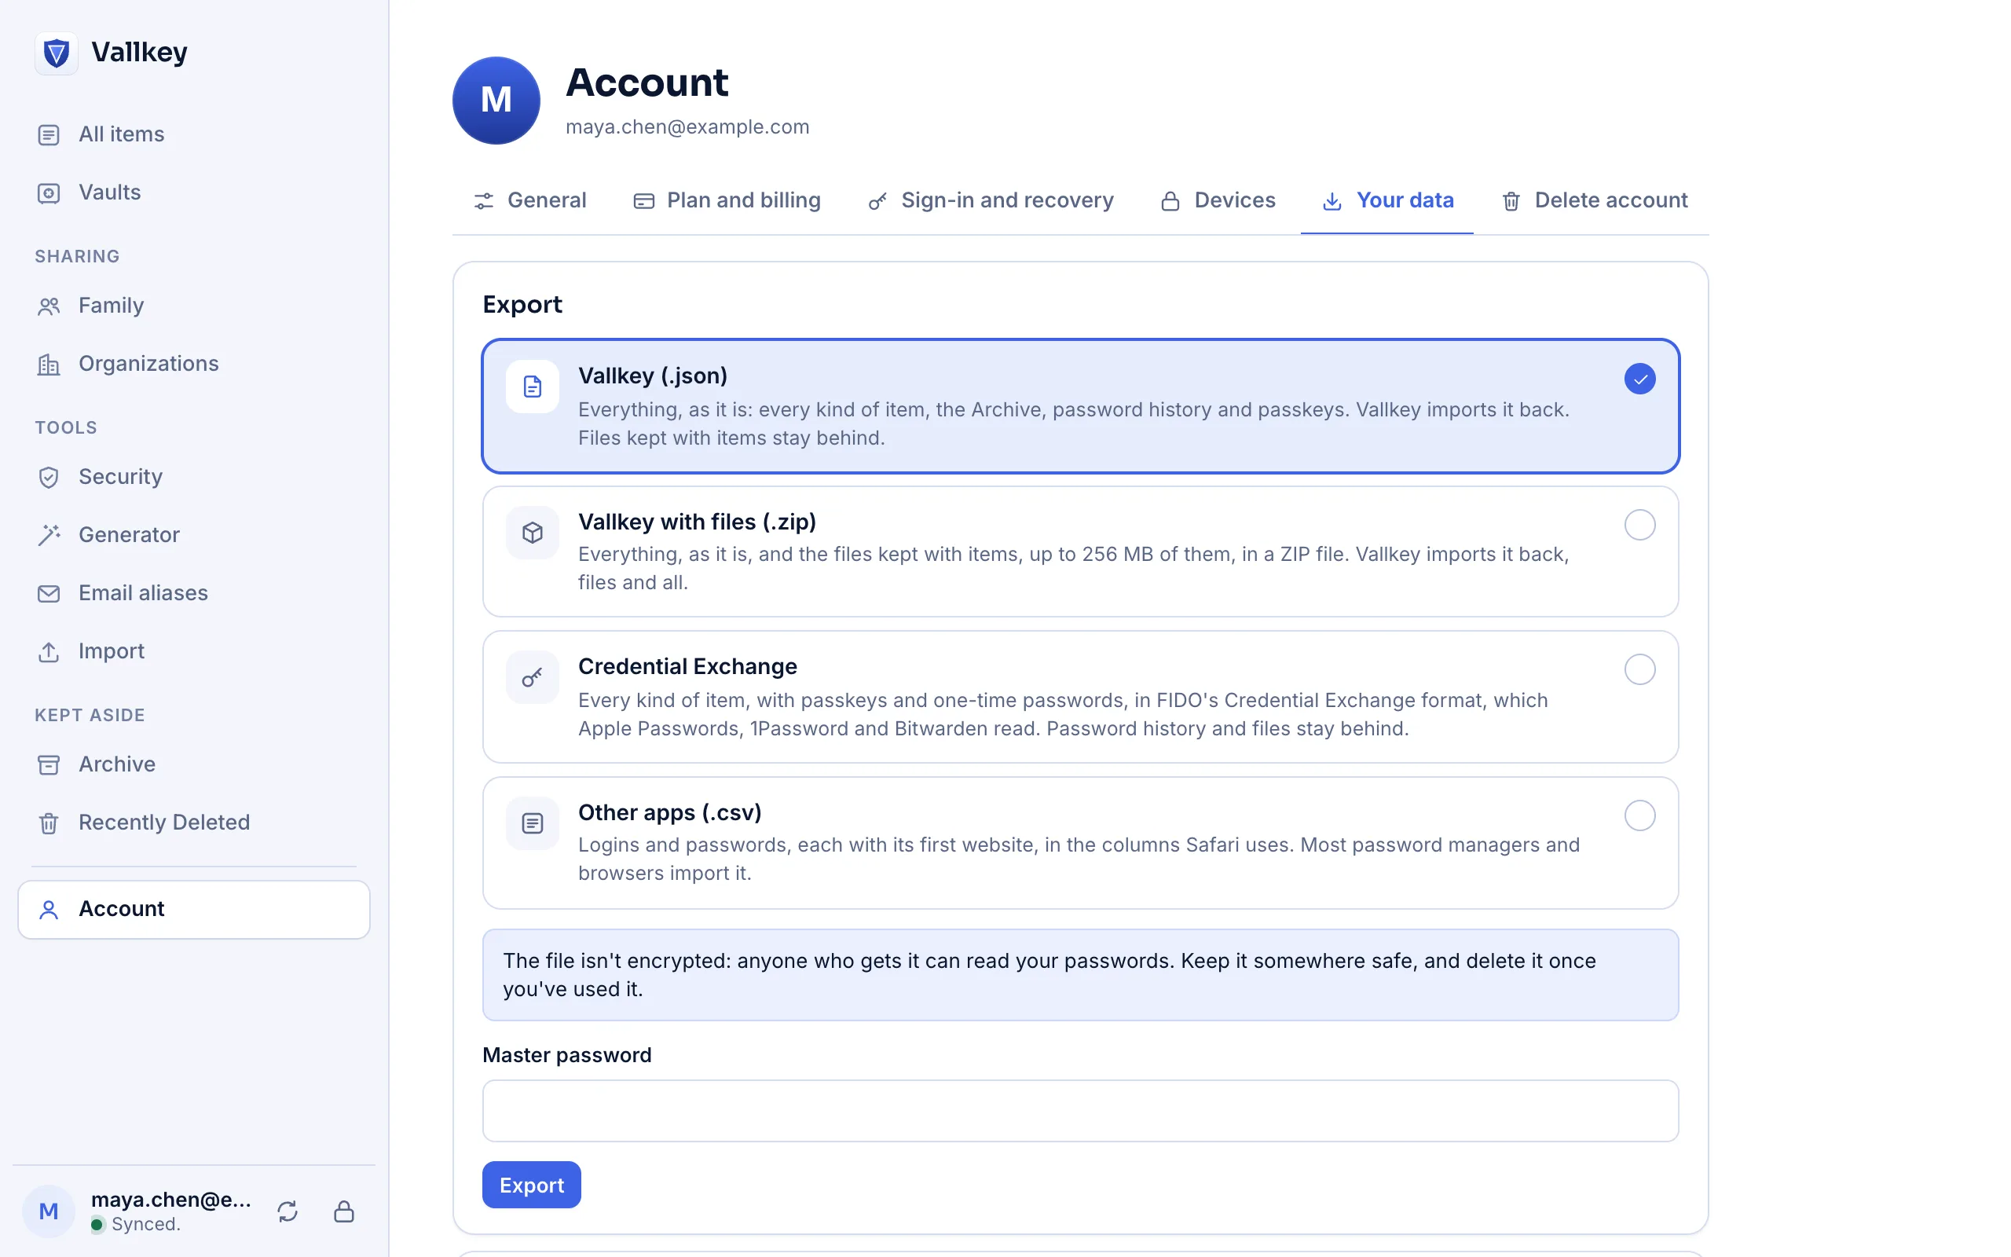Open All items in the sidebar
2011x1257 pixels.
click(x=193, y=134)
